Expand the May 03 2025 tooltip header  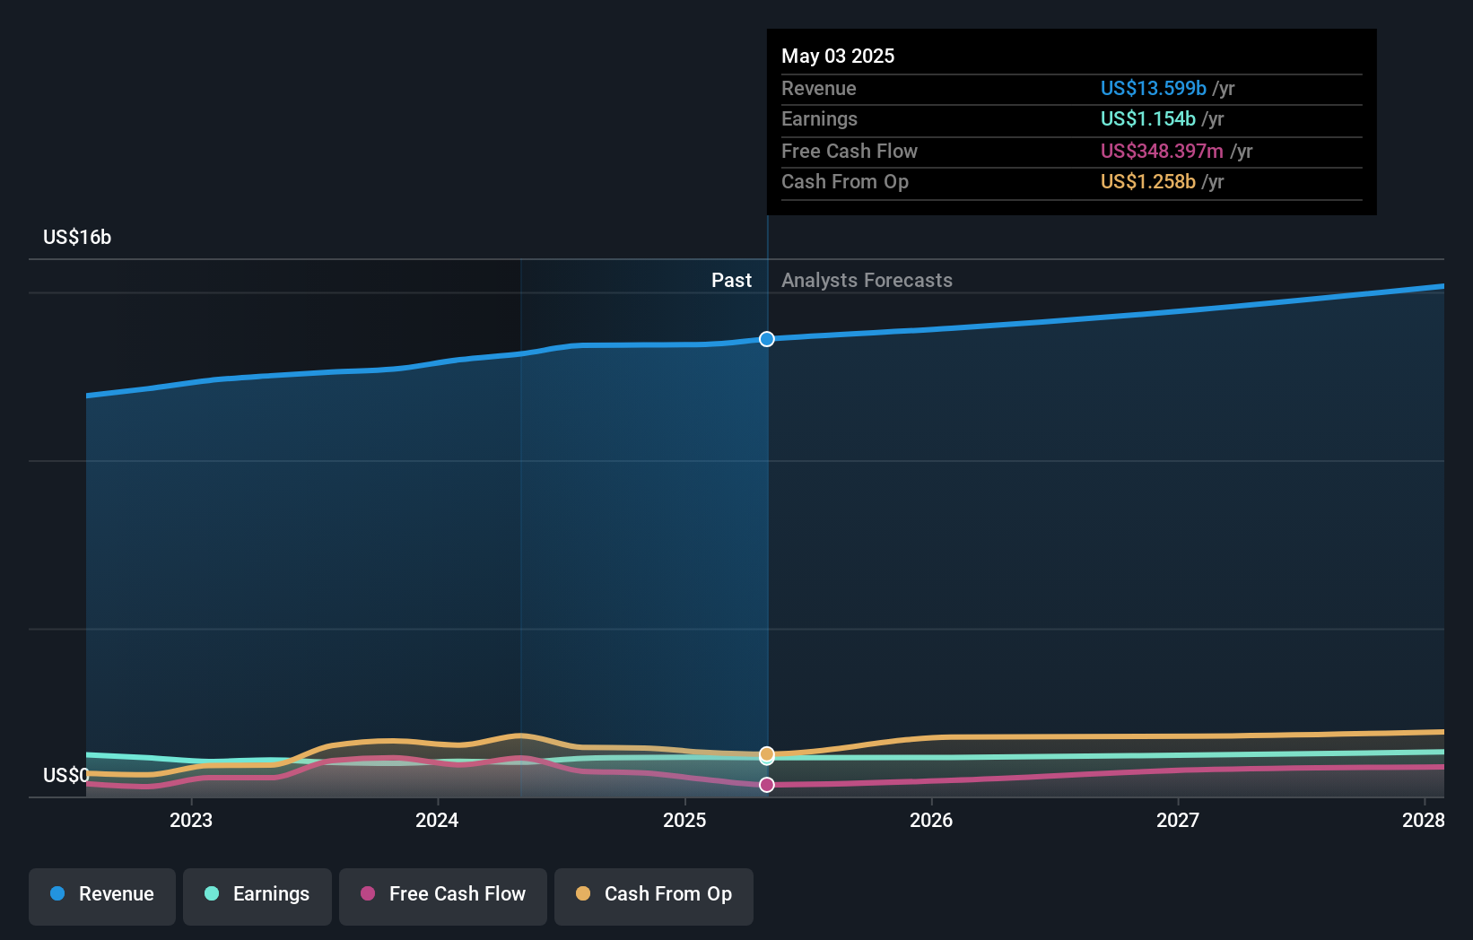(837, 56)
